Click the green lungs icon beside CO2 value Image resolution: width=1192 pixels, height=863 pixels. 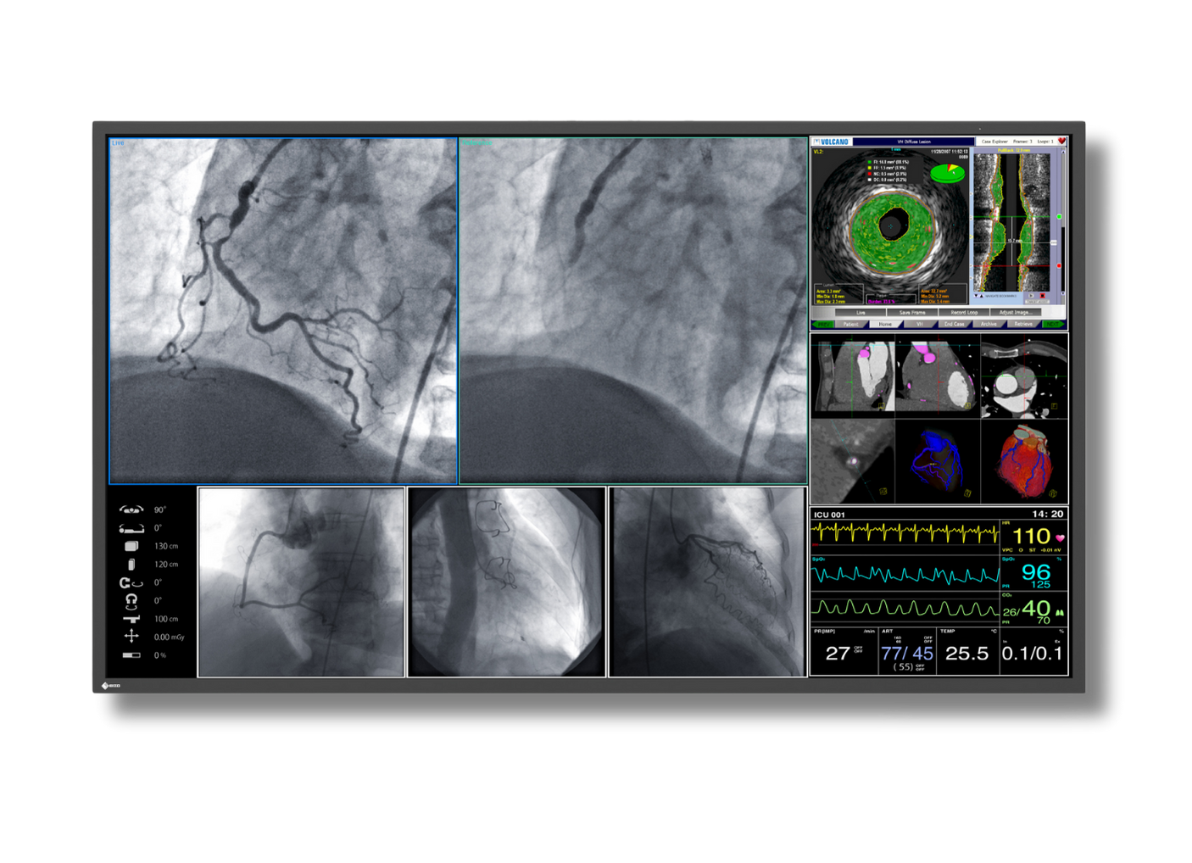(x=1059, y=611)
